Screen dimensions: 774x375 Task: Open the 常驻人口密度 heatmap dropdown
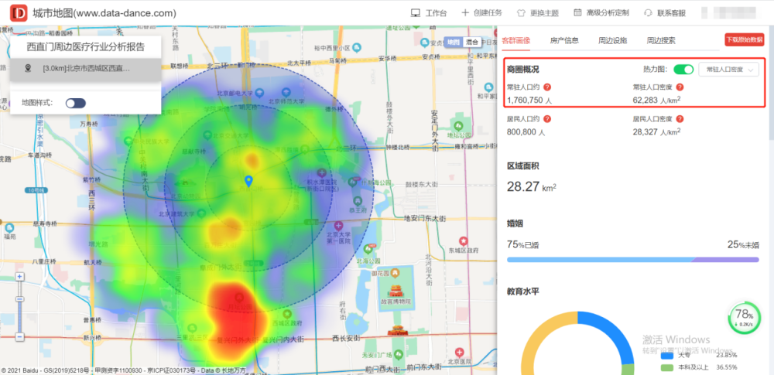(x=728, y=70)
